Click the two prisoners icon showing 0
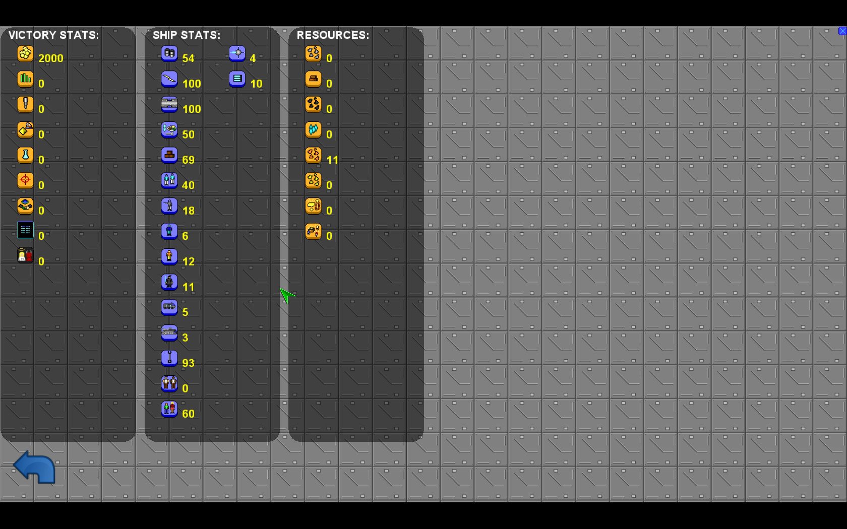Viewport: 847px width, 529px height. (x=169, y=383)
